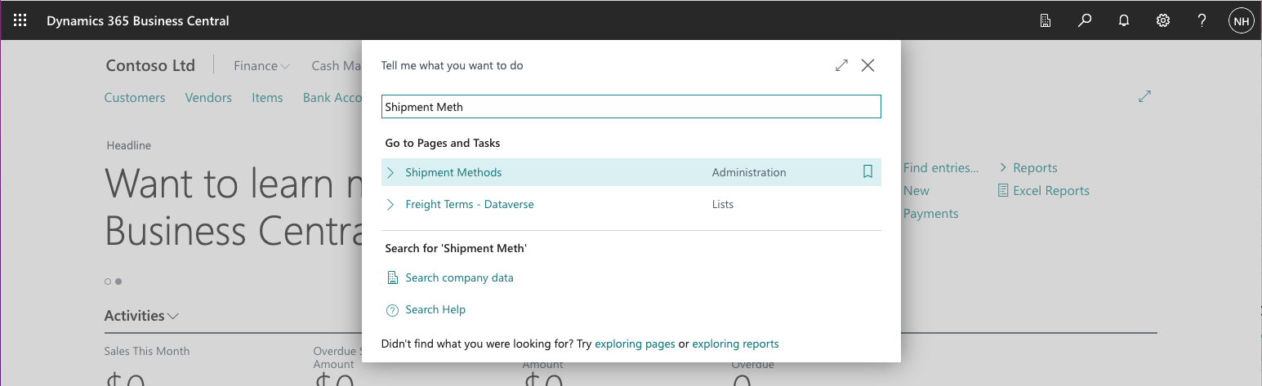Open the app launcher waffle icon
1262x386 pixels.
tap(20, 20)
